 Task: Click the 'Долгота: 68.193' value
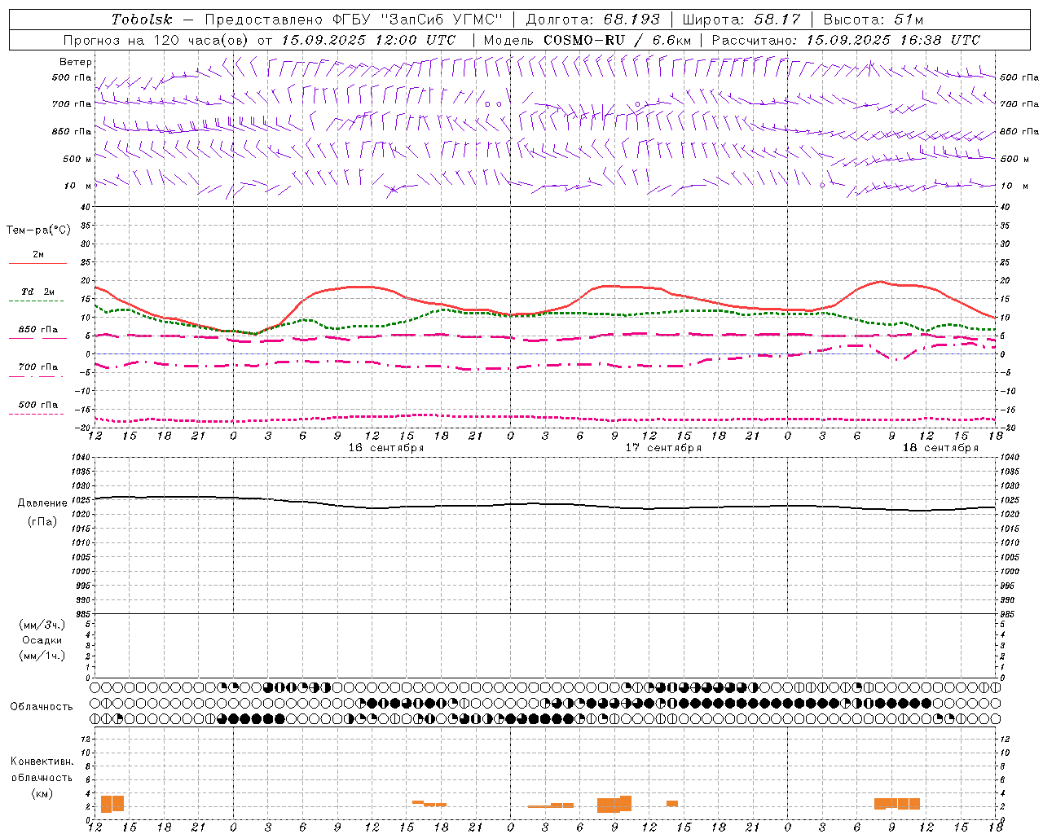593,20
